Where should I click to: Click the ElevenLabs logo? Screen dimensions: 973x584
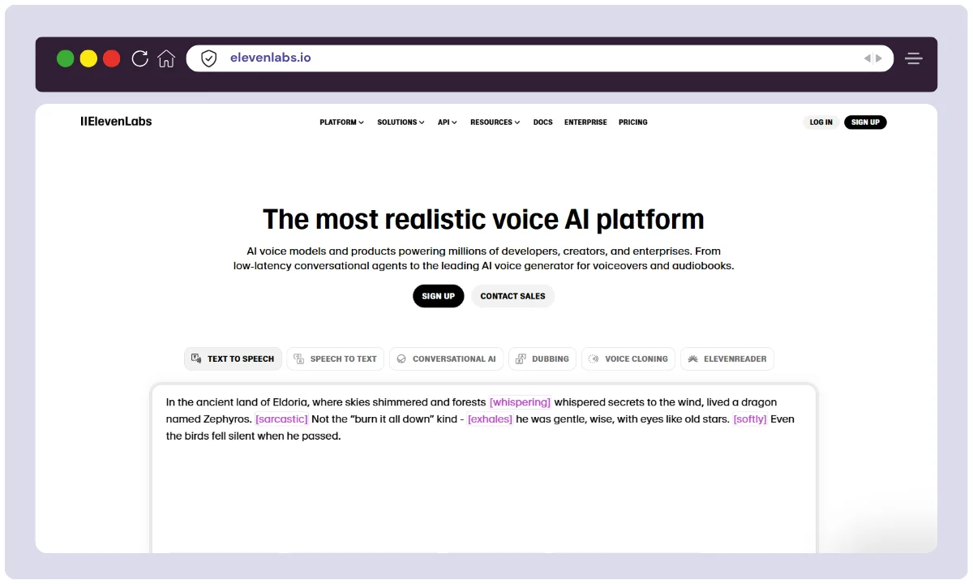coord(116,122)
